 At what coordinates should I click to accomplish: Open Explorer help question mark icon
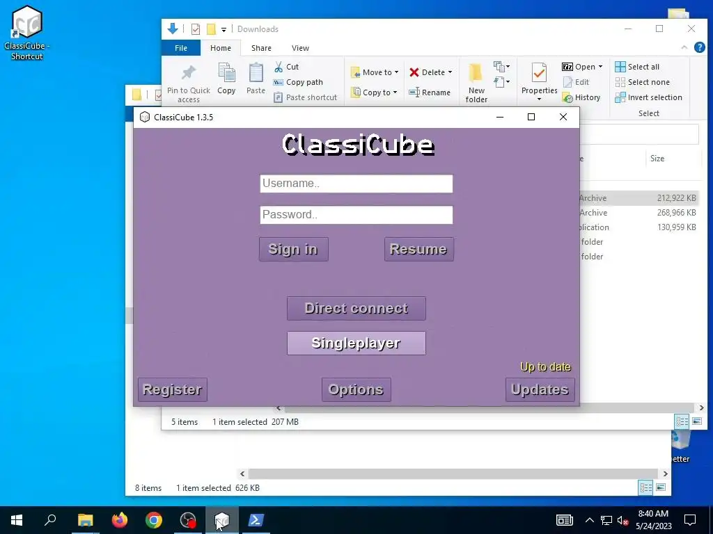[699, 48]
